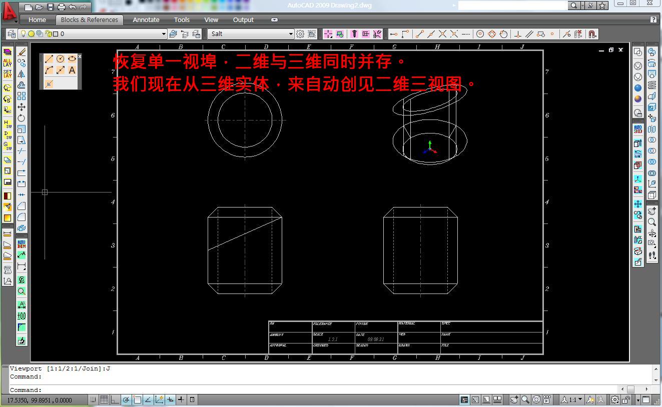
Task: Select the Text 'A' tool in floating palette
Action: pyautogui.click(x=72, y=70)
